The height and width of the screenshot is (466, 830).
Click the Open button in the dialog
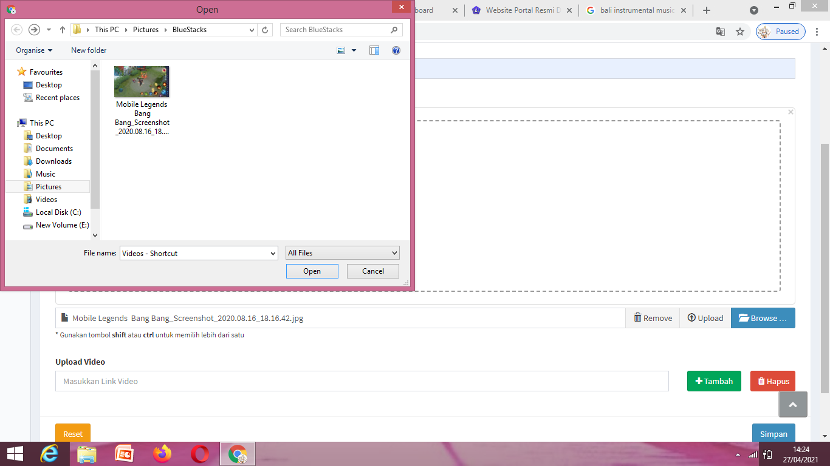coord(312,271)
